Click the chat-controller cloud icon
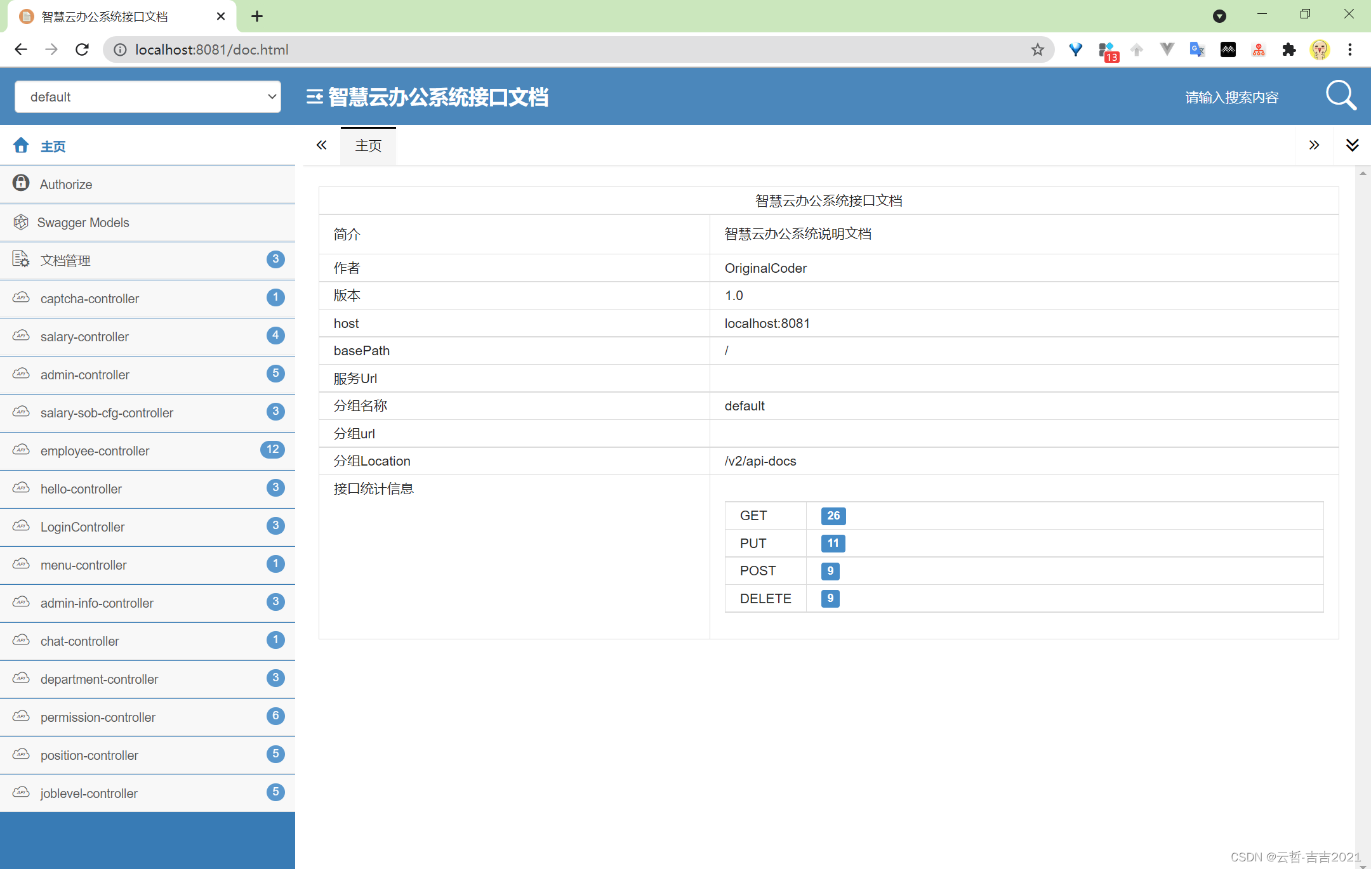This screenshot has height=869, width=1371. (22, 640)
